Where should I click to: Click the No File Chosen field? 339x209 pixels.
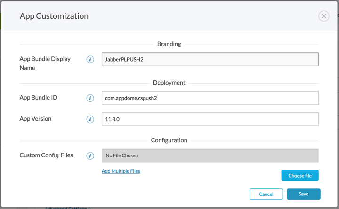[210, 155]
